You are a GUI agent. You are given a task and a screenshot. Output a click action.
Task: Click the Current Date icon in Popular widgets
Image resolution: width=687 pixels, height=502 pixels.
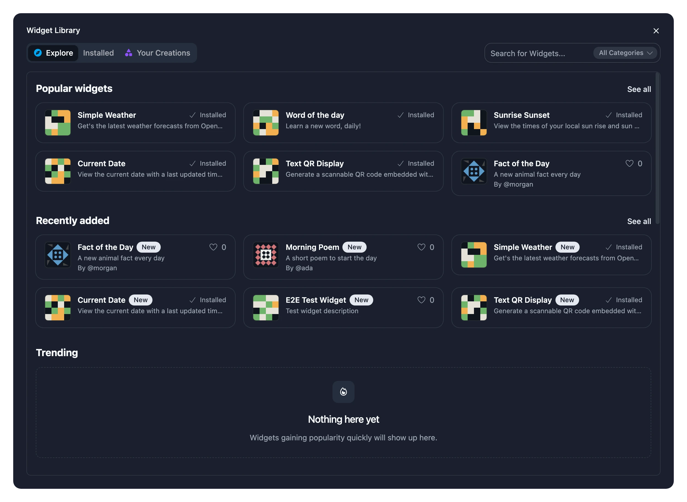point(58,171)
